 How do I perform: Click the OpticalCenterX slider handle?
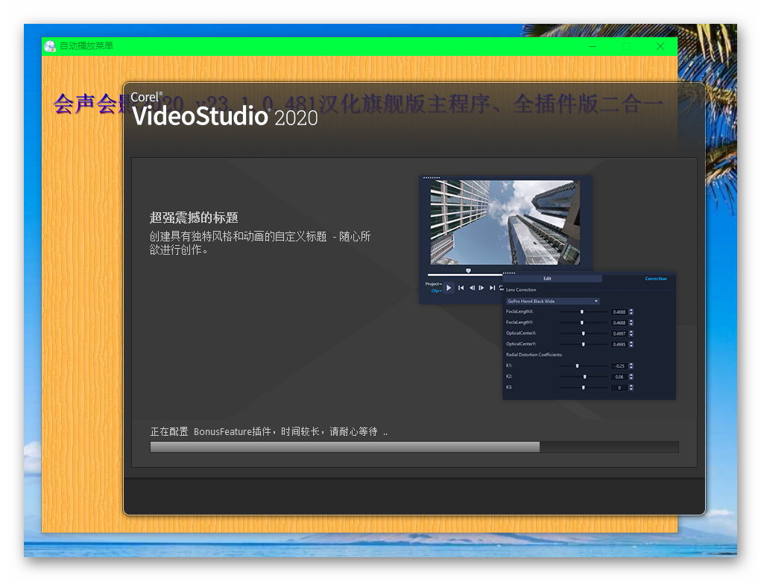click(584, 333)
